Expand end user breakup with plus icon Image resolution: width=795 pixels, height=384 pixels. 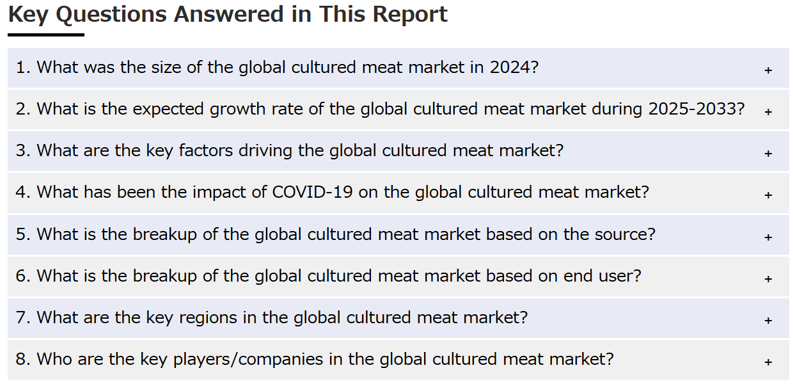point(768,279)
